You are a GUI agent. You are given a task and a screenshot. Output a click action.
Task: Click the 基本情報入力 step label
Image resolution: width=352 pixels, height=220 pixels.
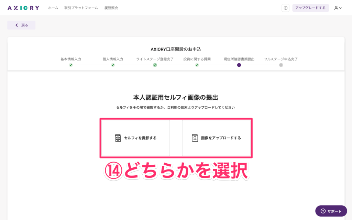pos(71,59)
